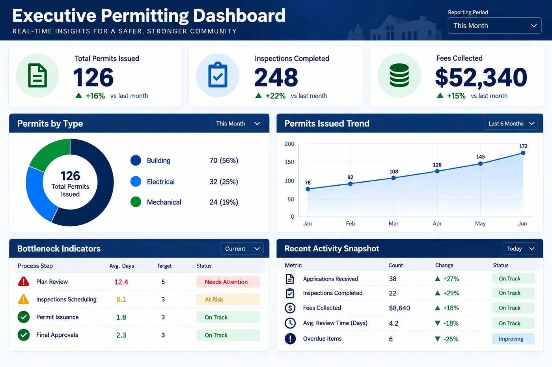The image size is (552, 367).
Task: Click the document icon beside Applications Received
Action: point(290,279)
